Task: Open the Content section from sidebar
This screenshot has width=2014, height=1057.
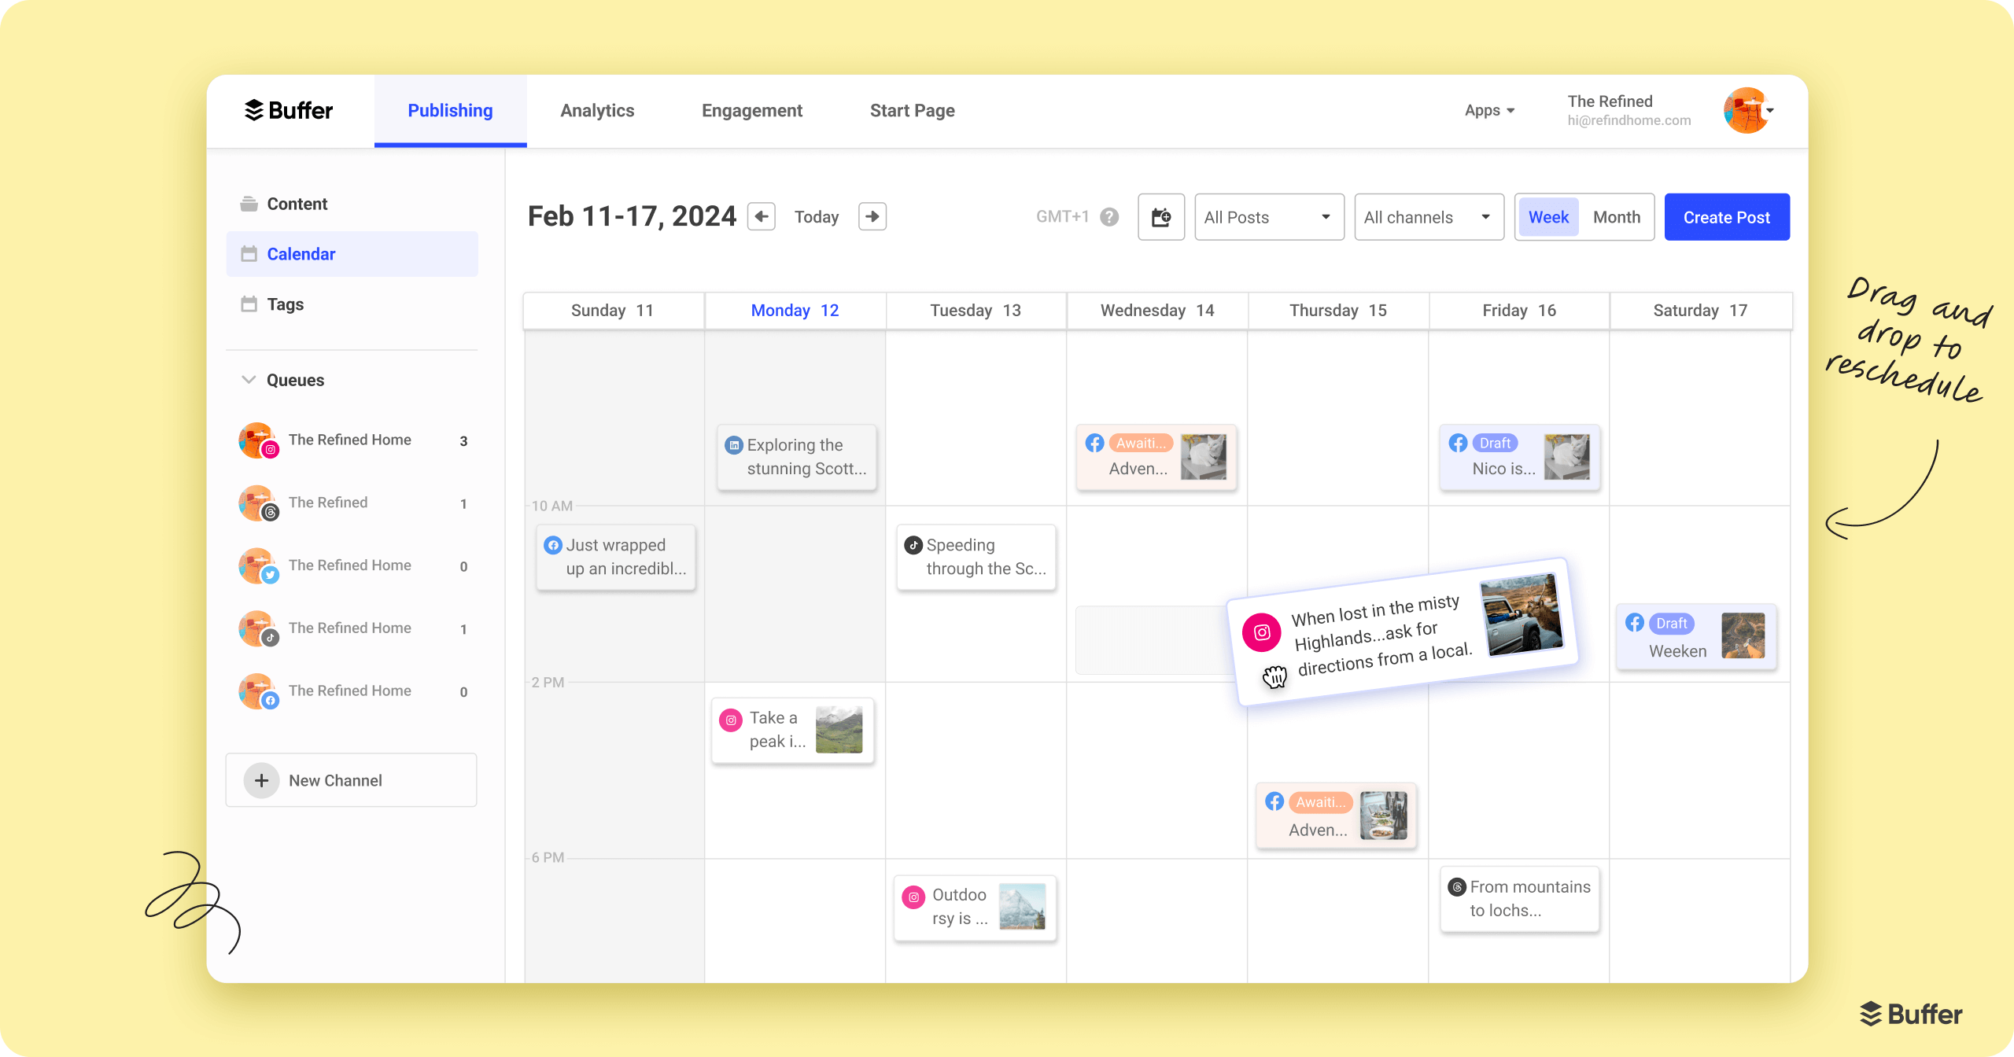Action: coord(297,203)
